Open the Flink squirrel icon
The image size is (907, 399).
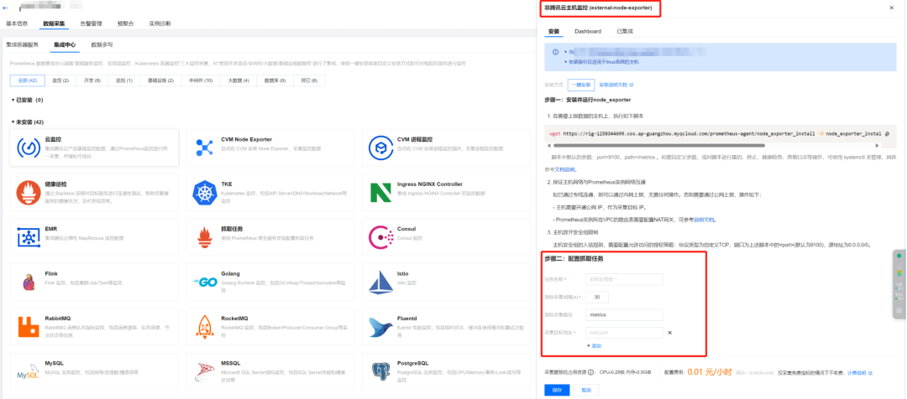[29, 282]
